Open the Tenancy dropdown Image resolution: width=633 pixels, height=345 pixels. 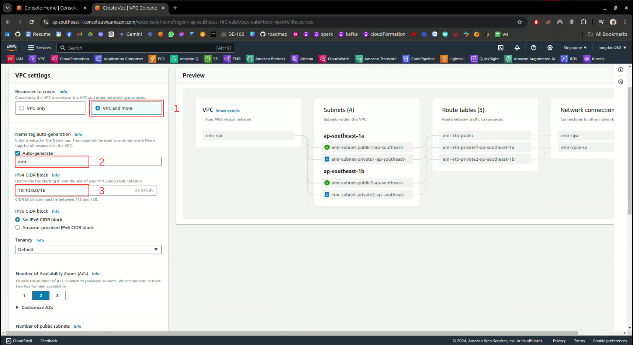tap(88, 250)
